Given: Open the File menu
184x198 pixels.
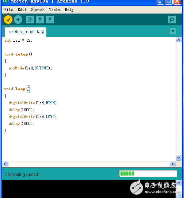Looking at the screenshot, I should tap(8, 9).
